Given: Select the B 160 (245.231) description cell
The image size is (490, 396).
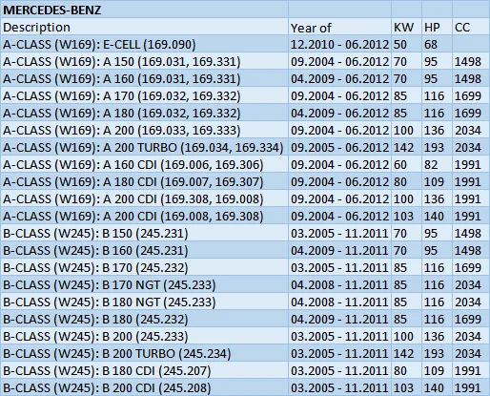Looking at the screenshot, I should point(145,250).
